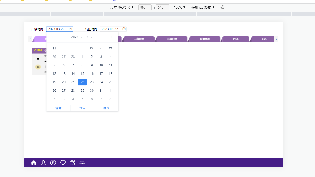The image size is (315, 177).
Task: Go to previous month in calendar
Action: pos(53,37)
